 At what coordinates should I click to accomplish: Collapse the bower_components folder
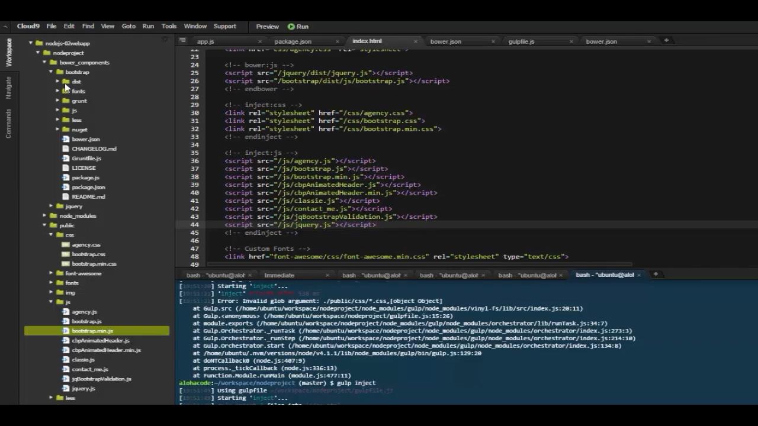pos(44,62)
